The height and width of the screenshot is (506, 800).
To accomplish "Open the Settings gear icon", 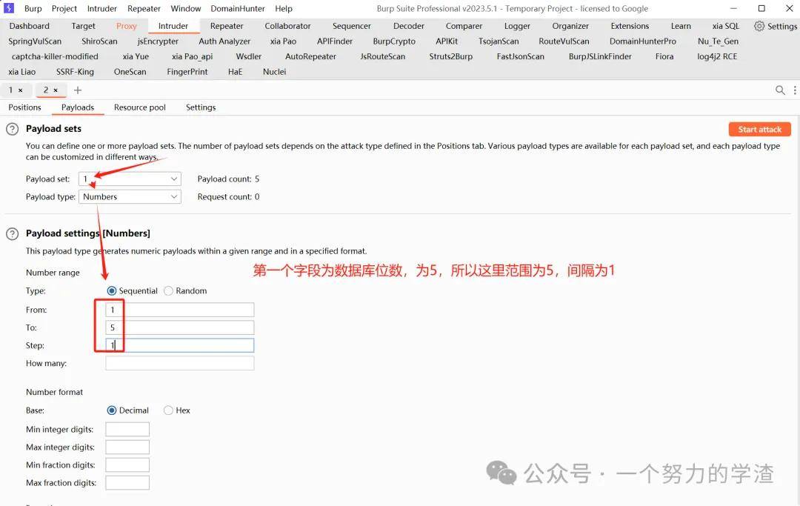I will pos(759,26).
